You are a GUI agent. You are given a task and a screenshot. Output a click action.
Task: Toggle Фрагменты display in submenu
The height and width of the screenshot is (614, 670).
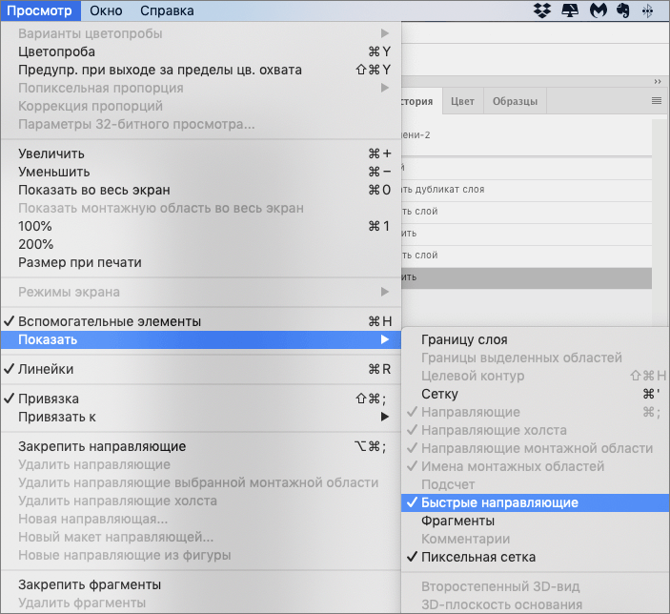[x=536, y=521]
